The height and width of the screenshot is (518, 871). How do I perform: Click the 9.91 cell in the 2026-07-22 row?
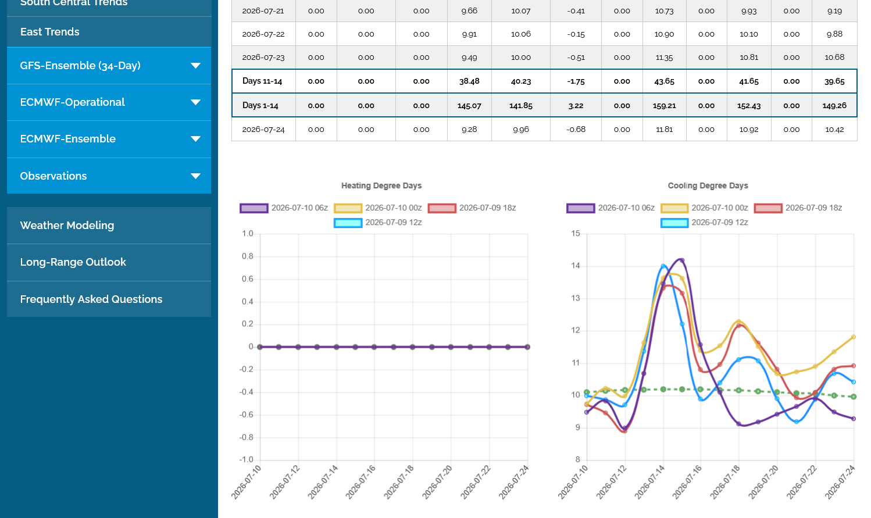[x=469, y=34]
